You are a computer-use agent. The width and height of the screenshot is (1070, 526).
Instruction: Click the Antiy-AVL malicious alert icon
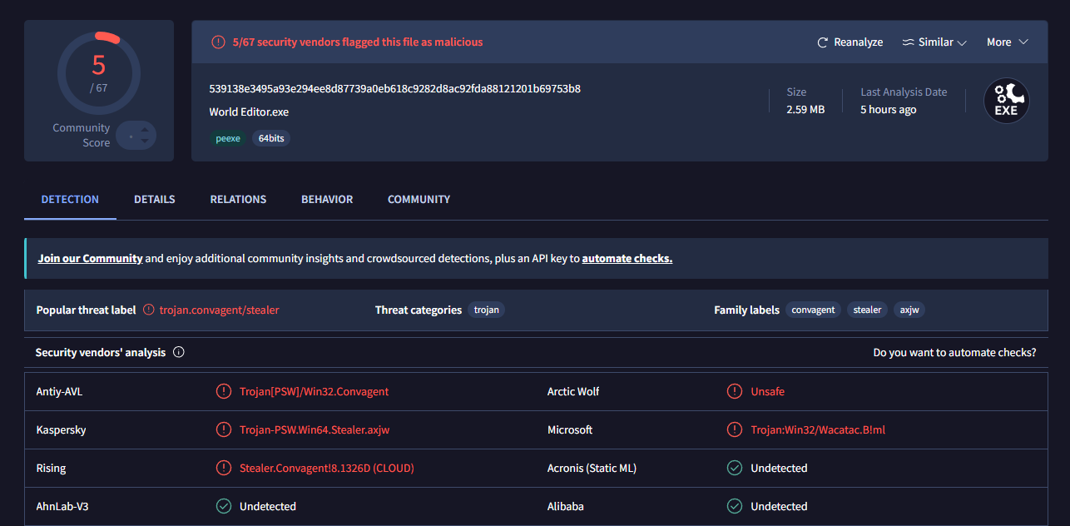(x=223, y=391)
